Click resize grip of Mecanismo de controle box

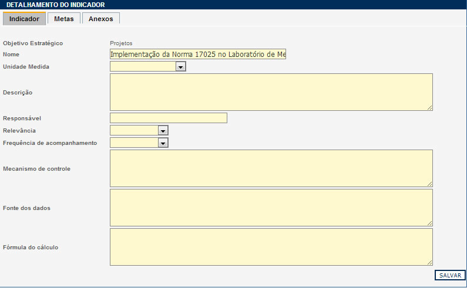430,184
